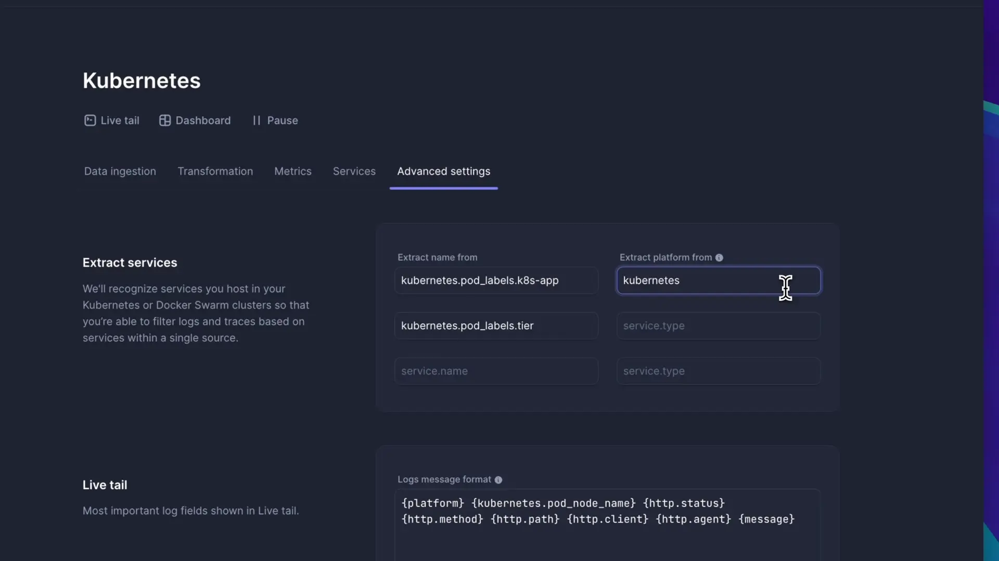Click the Pause bars icon
Image resolution: width=999 pixels, height=561 pixels.
257,121
